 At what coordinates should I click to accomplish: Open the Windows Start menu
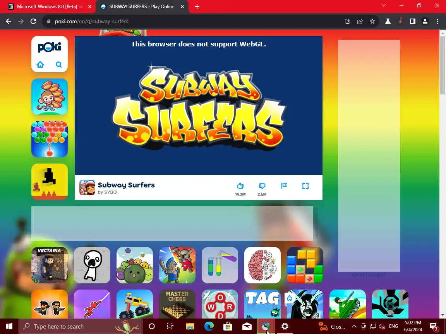(x=9, y=326)
